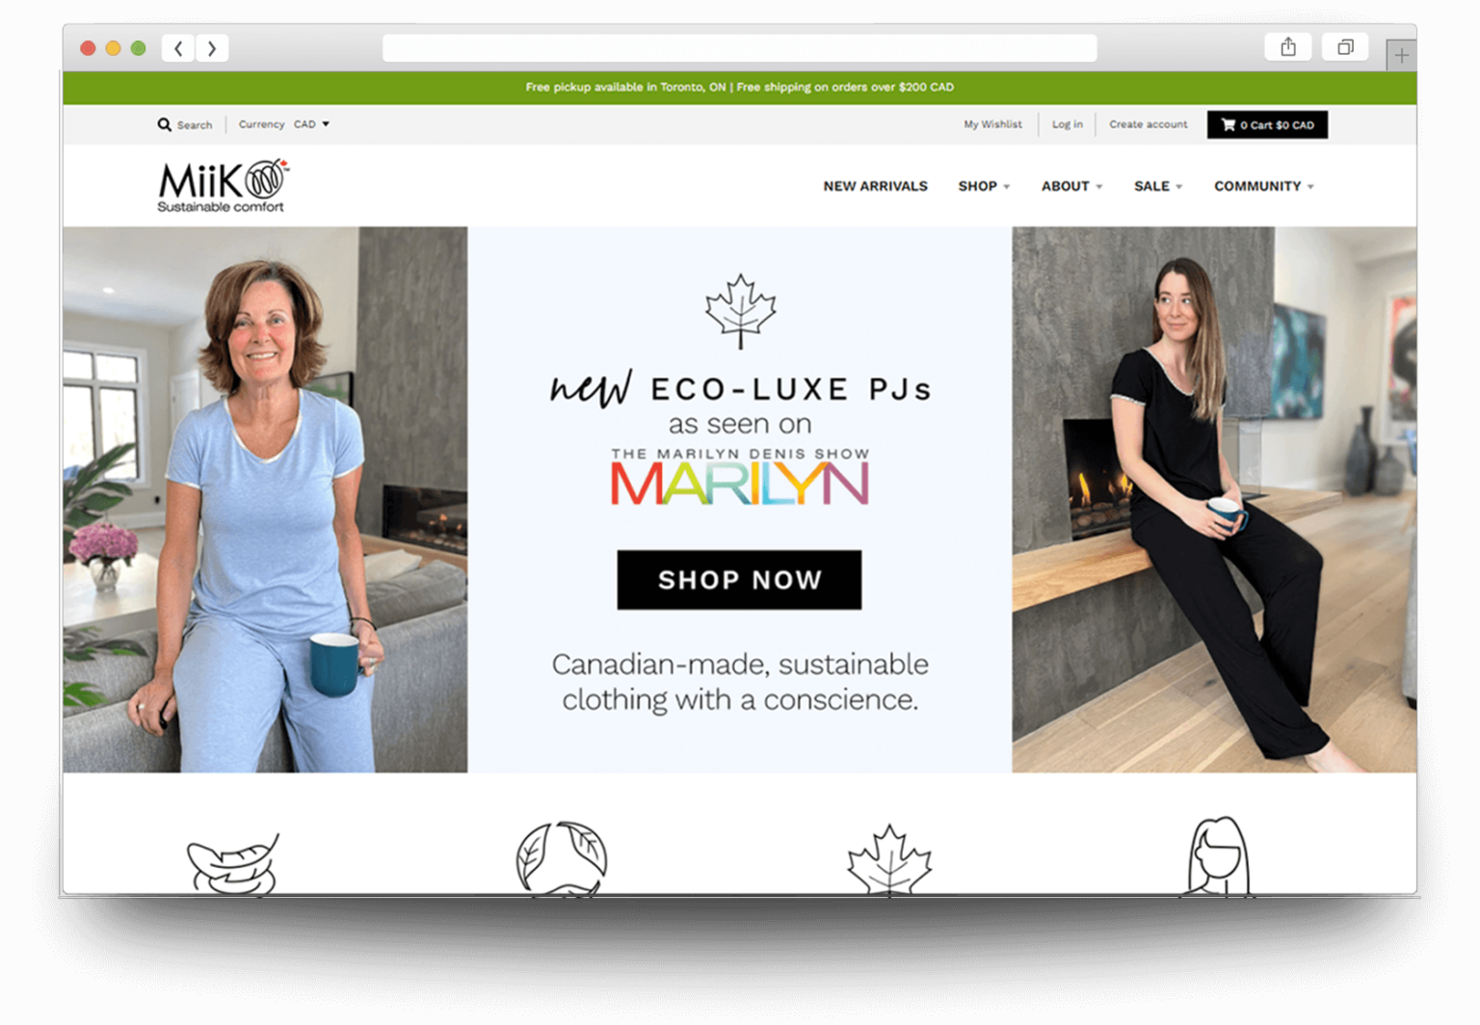This screenshot has height=1025, width=1480.
Task: Add a new browser tab
Action: (x=1401, y=56)
